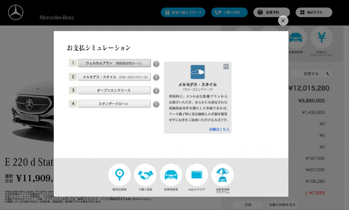The width and height of the screenshot is (349, 210).
Task: Click price value ¥106,280
Action: pyautogui.click(x=315, y=181)
